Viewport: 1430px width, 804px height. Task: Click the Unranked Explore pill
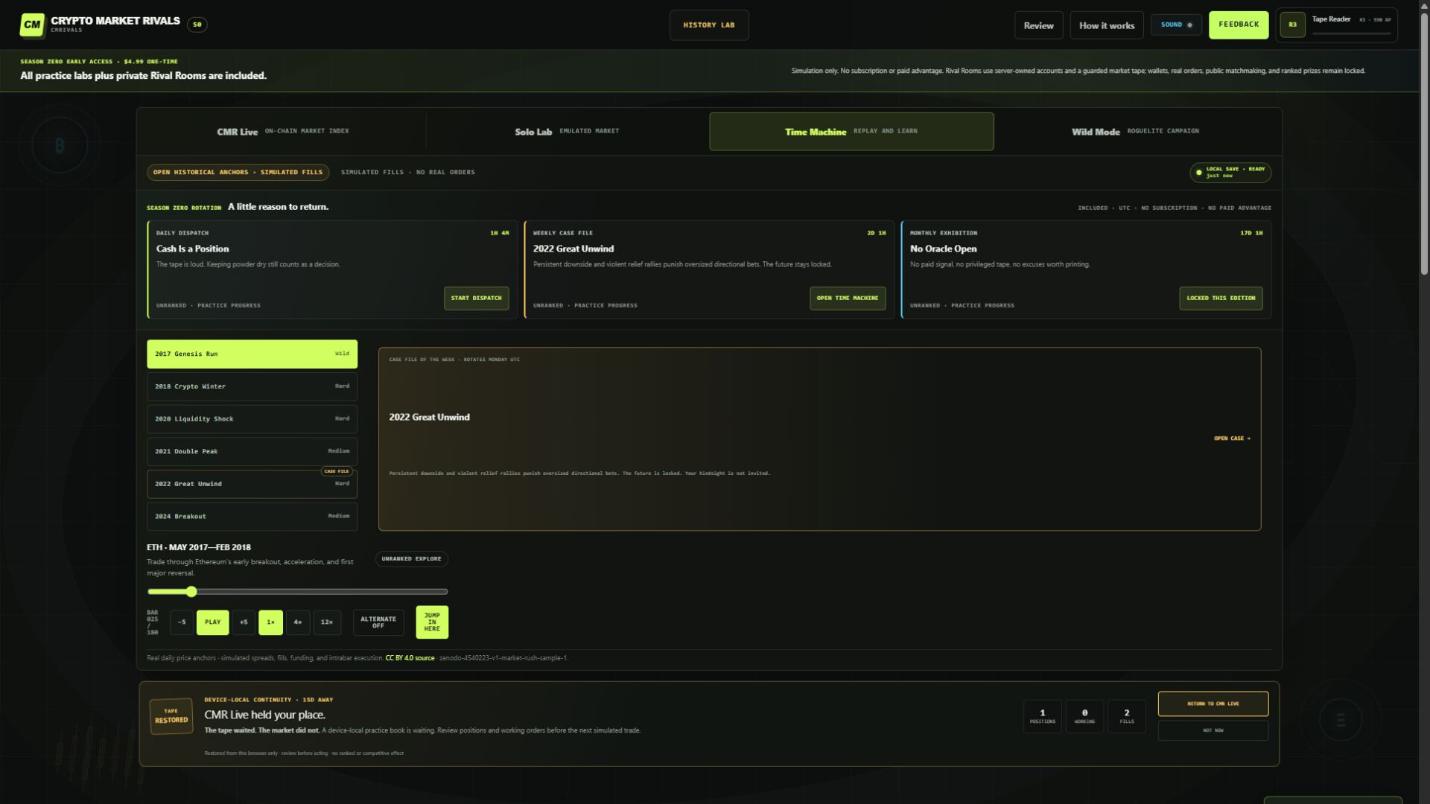(x=411, y=559)
